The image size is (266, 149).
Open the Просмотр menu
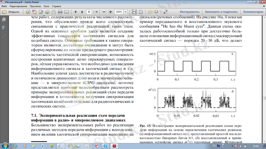[x=35, y=6]
